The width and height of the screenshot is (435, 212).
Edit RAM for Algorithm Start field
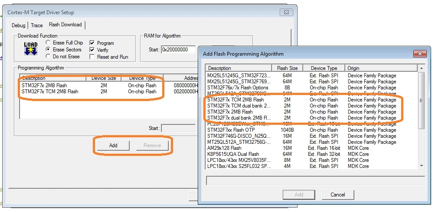tap(178, 50)
